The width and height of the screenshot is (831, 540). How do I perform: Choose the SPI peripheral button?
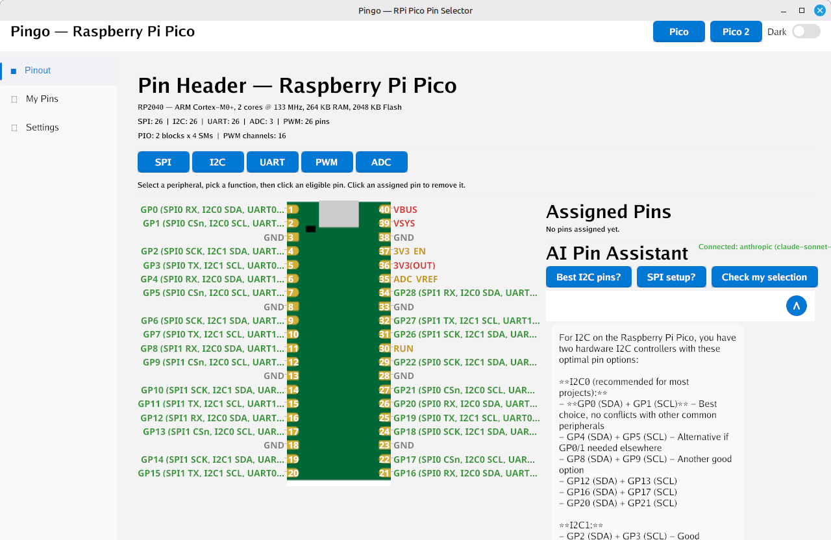(x=164, y=162)
